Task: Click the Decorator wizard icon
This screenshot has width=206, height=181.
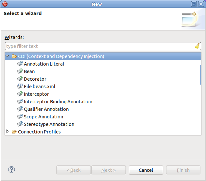Action: [x=20, y=79]
